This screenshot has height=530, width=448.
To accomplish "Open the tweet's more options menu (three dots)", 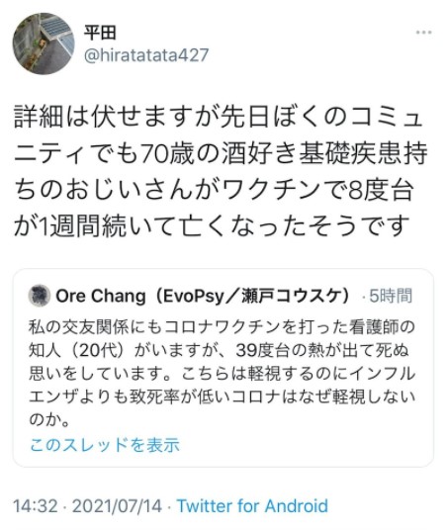I will 423,33.
